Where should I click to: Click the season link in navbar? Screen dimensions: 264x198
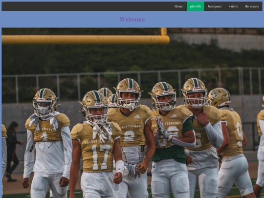tap(252, 6)
